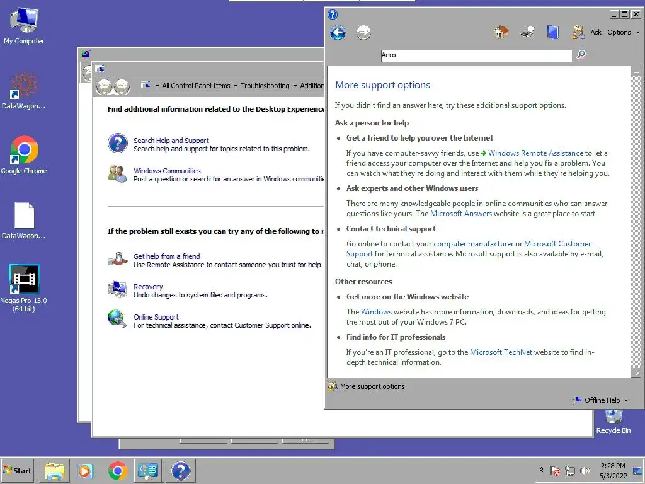Switch to Control Panel taskbar button
The width and height of the screenshot is (645, 484).
click(x=148, y=470)
